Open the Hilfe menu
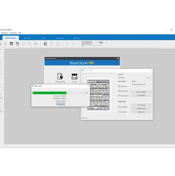 point(20,33)
